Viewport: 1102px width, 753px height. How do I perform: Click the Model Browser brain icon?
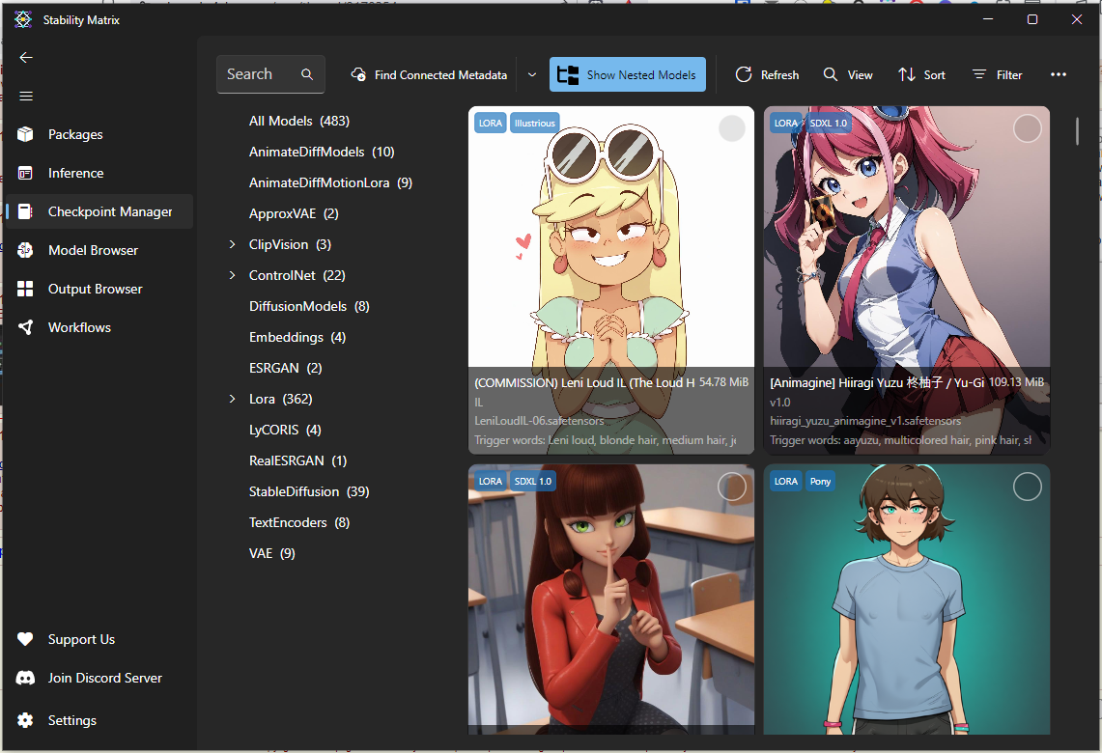coord(25,250)
